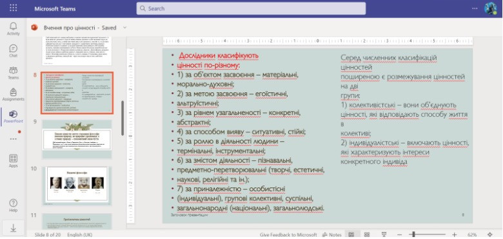Go to the Teams section icon
Image resolution: width=503 pixels, height=239 pixels.
click(13, 72)
